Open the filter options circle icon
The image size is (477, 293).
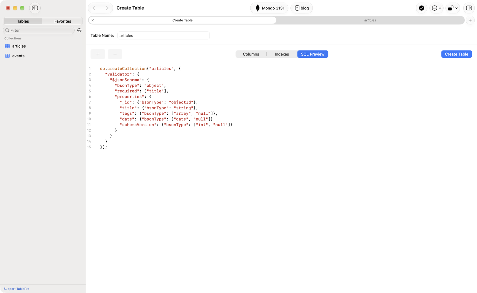click(x=79, y=30)
